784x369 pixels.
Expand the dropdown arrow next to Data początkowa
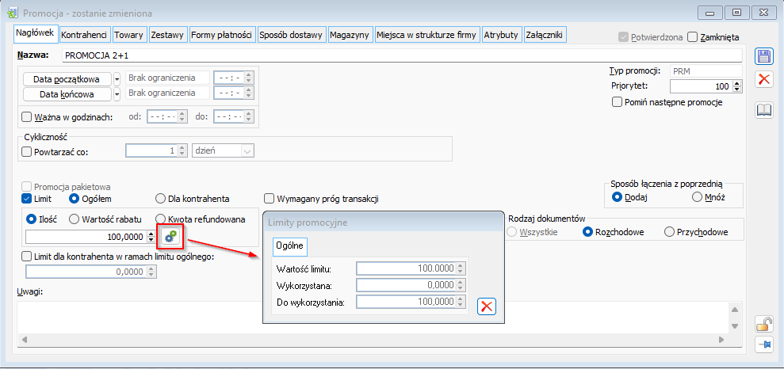pyautogui.click(x=117, y=79)
